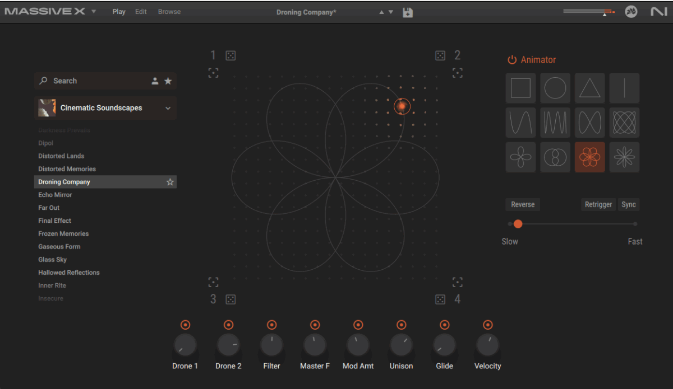Toggle Sync for the animator
The width and height of the screenshot is (673, 389).
click(x=629, y=205)
